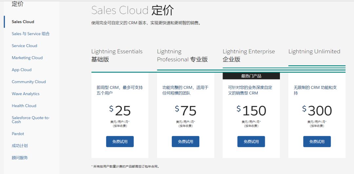Open 成功计划 in the sidebar

click(20, 146)
